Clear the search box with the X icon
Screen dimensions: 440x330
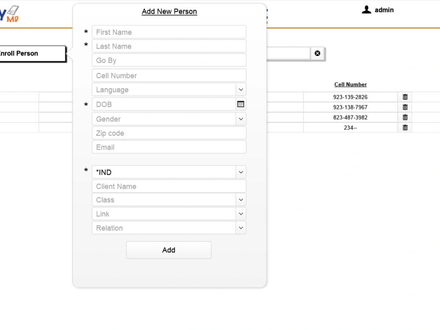pyautogui.click(x=317, y=53)
